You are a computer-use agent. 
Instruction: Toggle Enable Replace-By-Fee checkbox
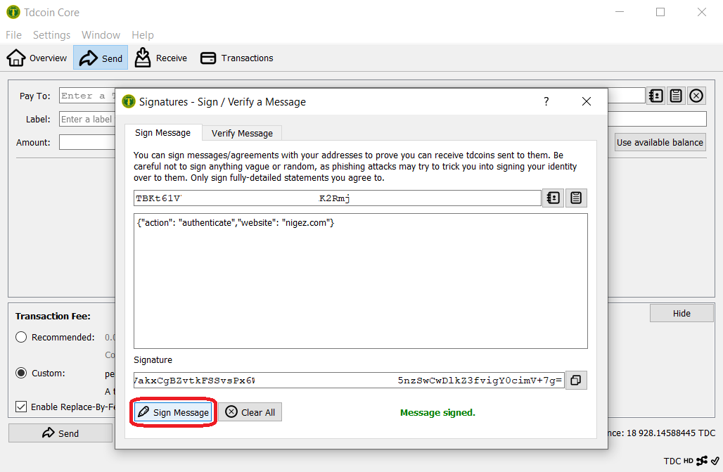click(x=22, y=407)
